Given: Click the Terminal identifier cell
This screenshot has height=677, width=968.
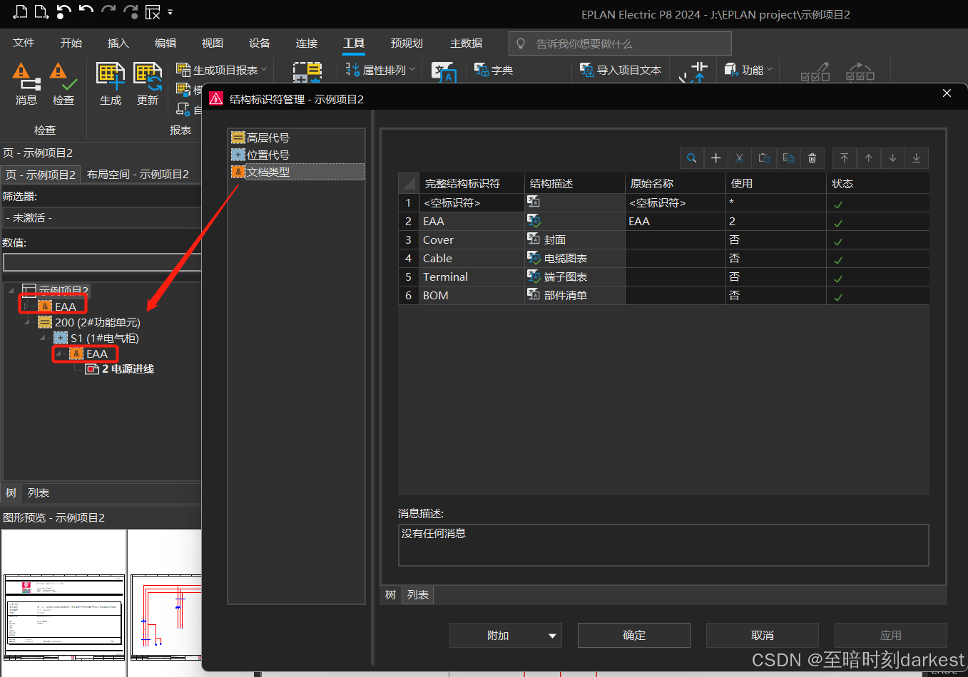Looking at the screenshot, I should (x=472, y=277).
